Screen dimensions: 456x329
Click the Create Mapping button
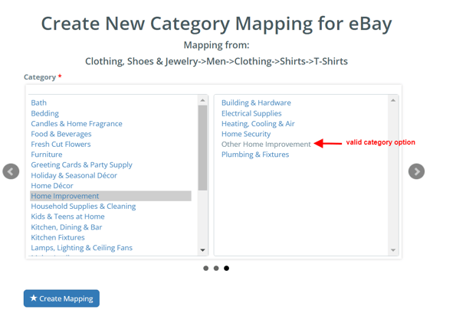61,298
